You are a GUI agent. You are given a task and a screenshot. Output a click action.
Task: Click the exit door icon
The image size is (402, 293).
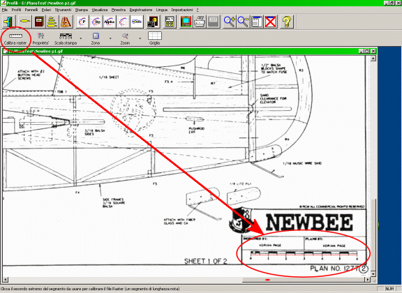pyautogui.click(x=9, y=22)
